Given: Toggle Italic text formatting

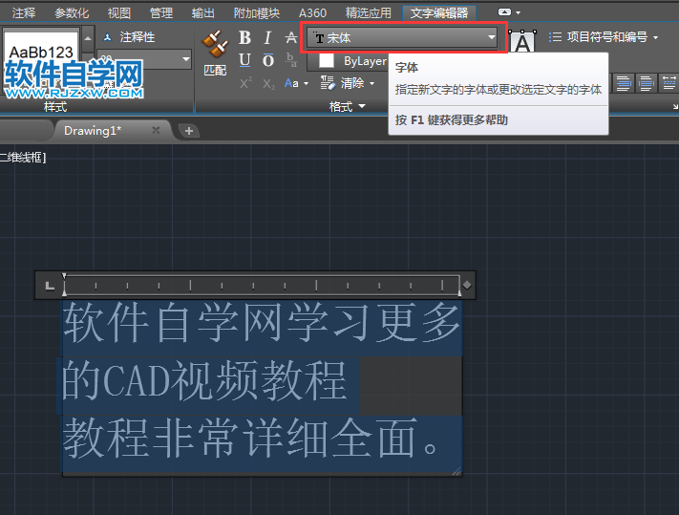Looking at the screenshot, I should coord(267,37).
